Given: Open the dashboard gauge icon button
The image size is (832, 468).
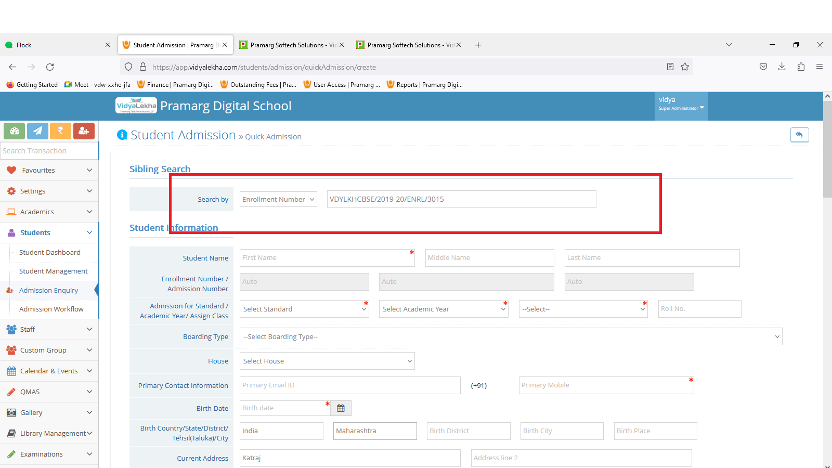Looking at the screenshot, I should coord(15,131).
